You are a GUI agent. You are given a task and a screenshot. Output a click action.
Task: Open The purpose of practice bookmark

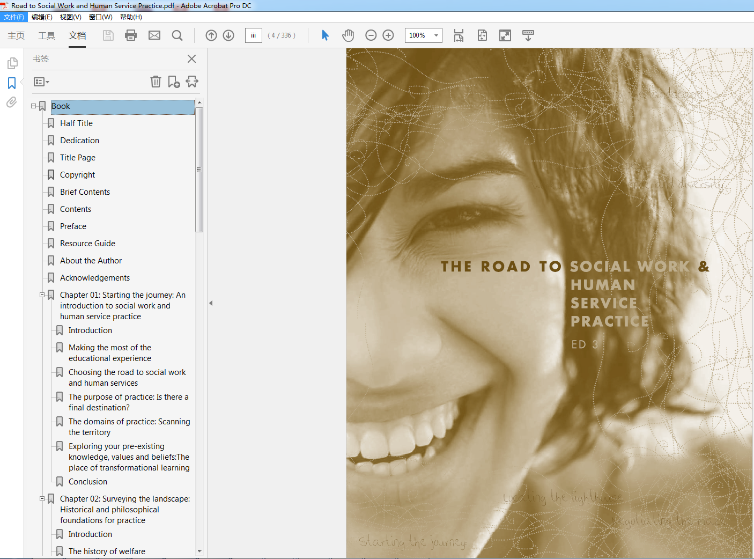pyautogui.click(x=129, y=402)
